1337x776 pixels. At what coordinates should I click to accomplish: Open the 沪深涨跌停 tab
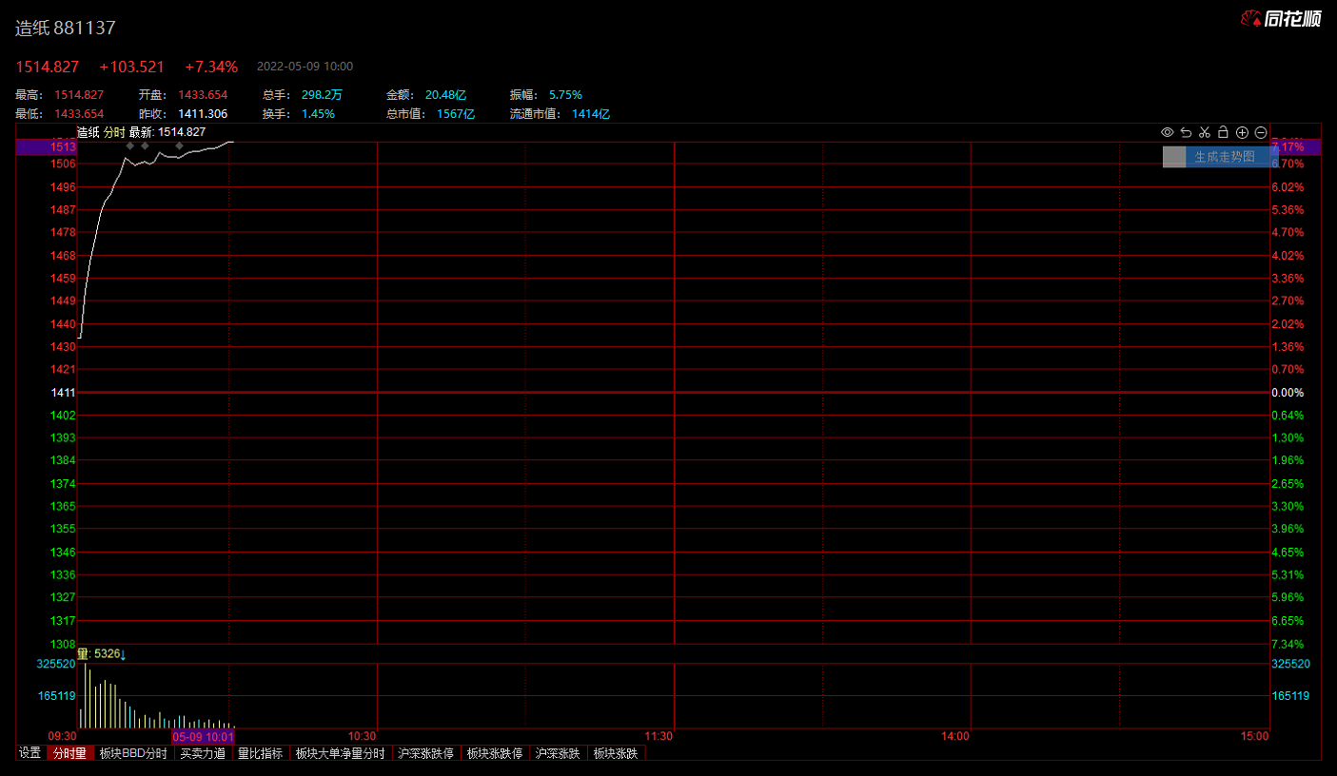click(426, 753)
